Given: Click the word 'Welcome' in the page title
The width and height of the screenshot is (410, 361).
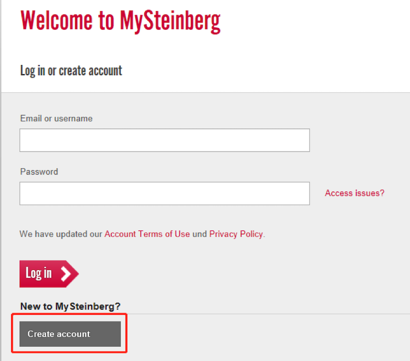Looking at the screenshot, I should point(57,21).
